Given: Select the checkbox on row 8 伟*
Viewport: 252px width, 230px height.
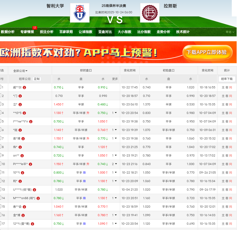Looking at the screenshot, I should [x=1, y=147].
